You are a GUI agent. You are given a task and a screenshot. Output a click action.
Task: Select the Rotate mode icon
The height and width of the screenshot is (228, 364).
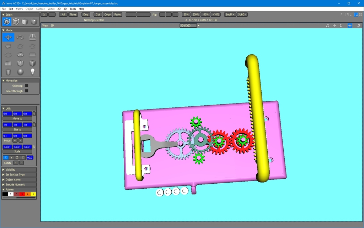click(20, 38)
